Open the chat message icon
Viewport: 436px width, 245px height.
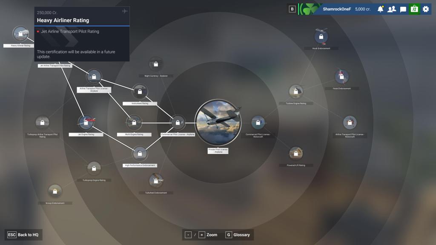click(x=403, y=9)
